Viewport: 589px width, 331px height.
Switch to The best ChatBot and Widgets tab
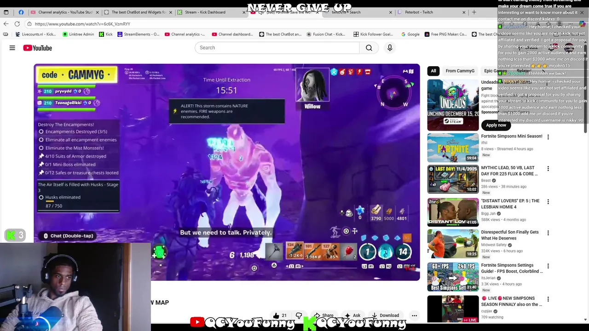(x=138, y=12)
